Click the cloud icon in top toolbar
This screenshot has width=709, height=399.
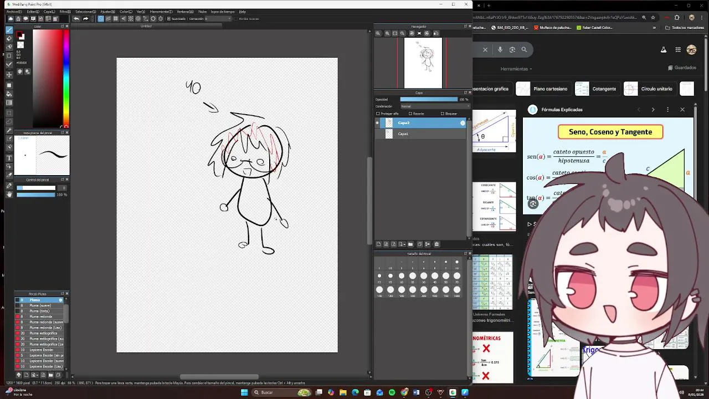(x=11, y=19)
